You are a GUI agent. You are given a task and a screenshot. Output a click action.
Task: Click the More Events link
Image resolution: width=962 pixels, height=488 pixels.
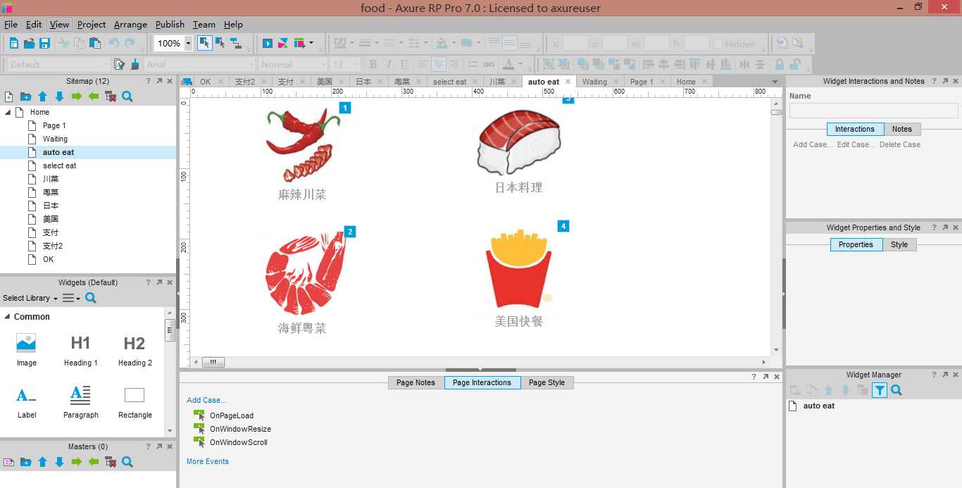(x=207, y=461)
